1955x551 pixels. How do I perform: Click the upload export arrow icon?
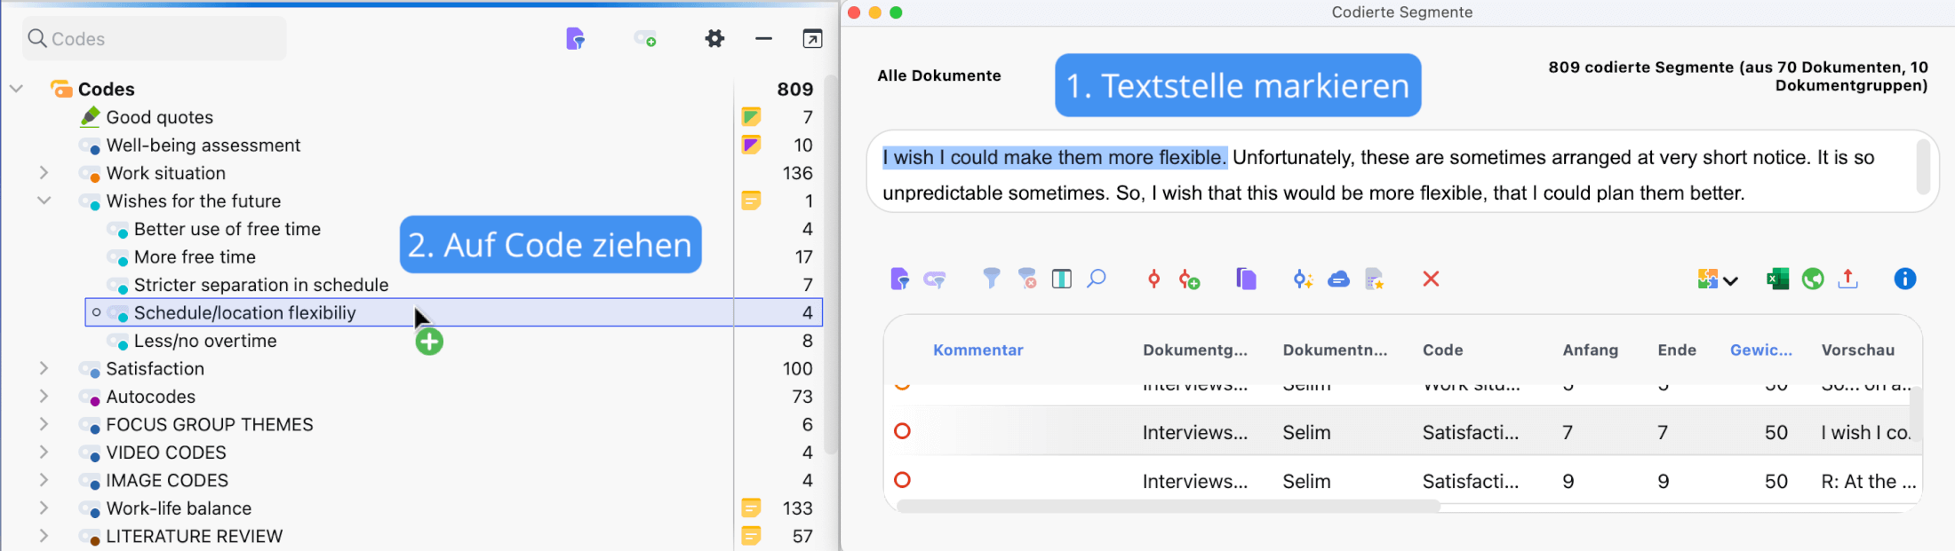[x=1848, y=279]
